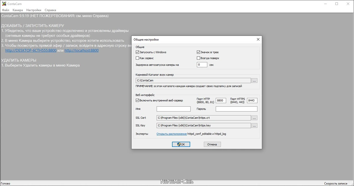Click the Скорость записи status bar entry

point(336,183)
